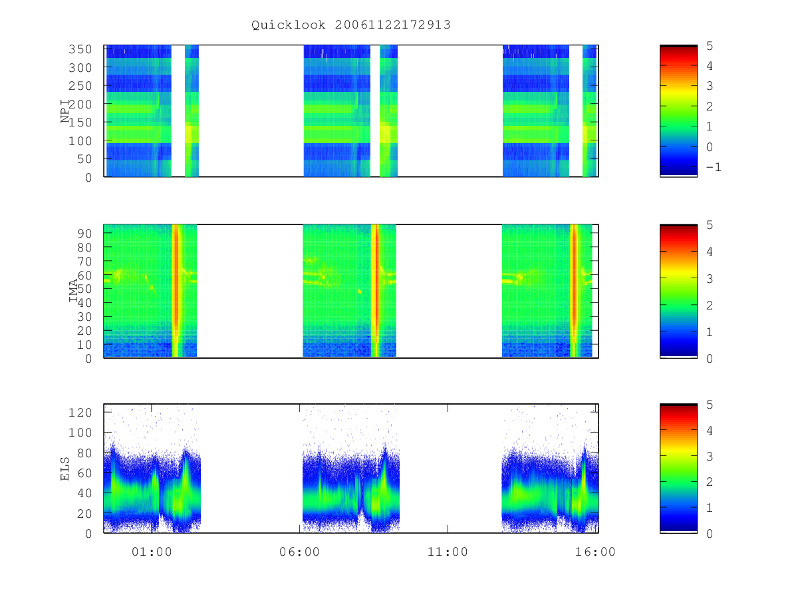
Task: Click the NPI panel color scale bar
Action: (678, 111)
